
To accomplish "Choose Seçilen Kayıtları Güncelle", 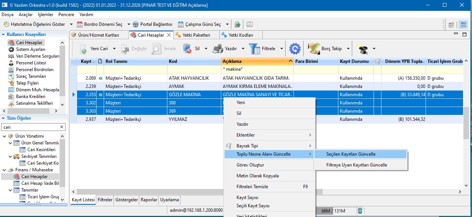I will point(351,154).
